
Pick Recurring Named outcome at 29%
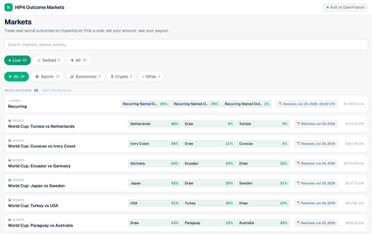pos(196,104)
